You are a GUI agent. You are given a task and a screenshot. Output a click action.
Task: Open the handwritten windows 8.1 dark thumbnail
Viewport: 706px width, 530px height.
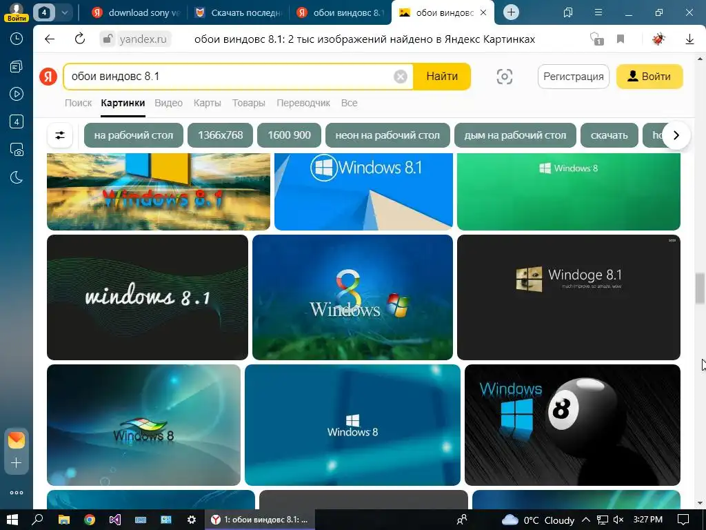tap(148, 297)
